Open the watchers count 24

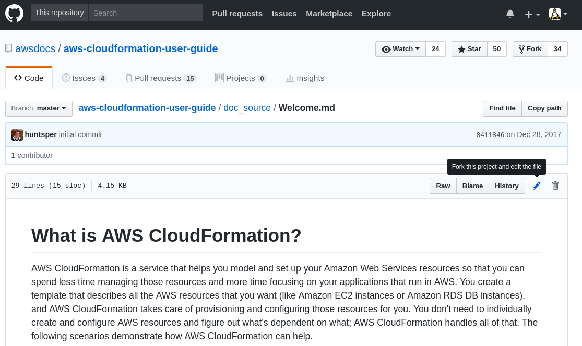(x=435, y=49)
